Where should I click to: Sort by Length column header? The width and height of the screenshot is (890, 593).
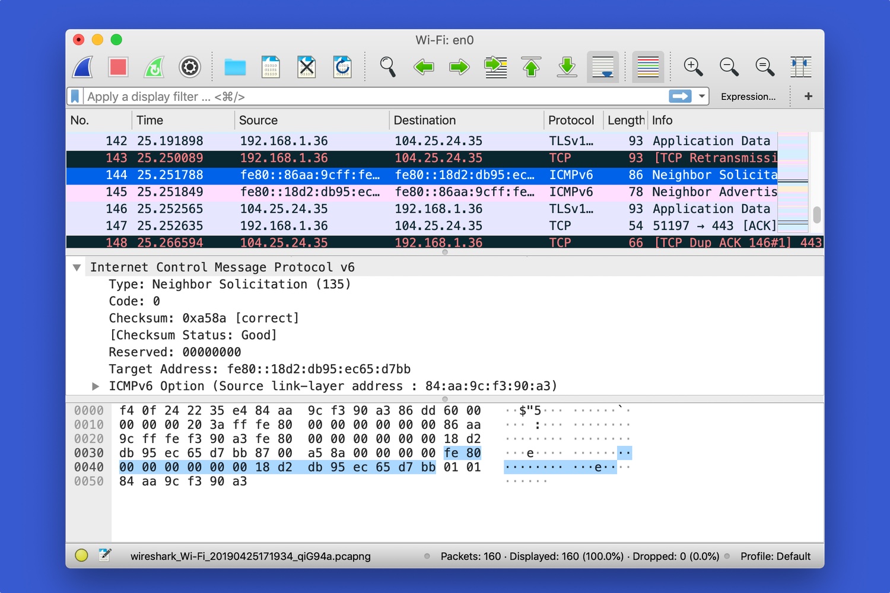click(626, 120)
